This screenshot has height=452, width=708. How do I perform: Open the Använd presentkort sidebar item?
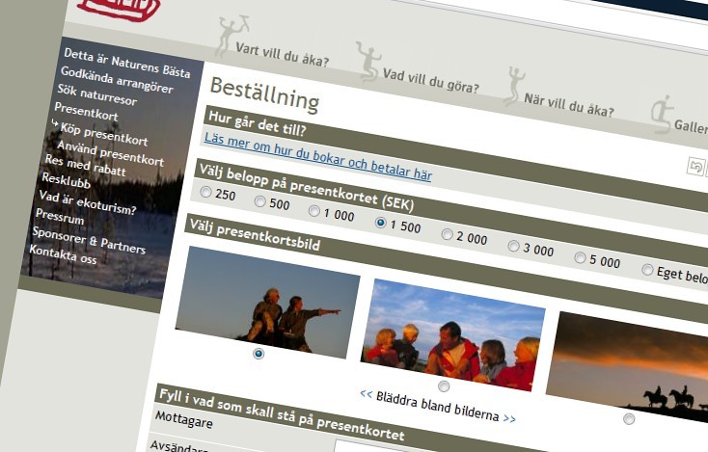[x=110, y=153]
